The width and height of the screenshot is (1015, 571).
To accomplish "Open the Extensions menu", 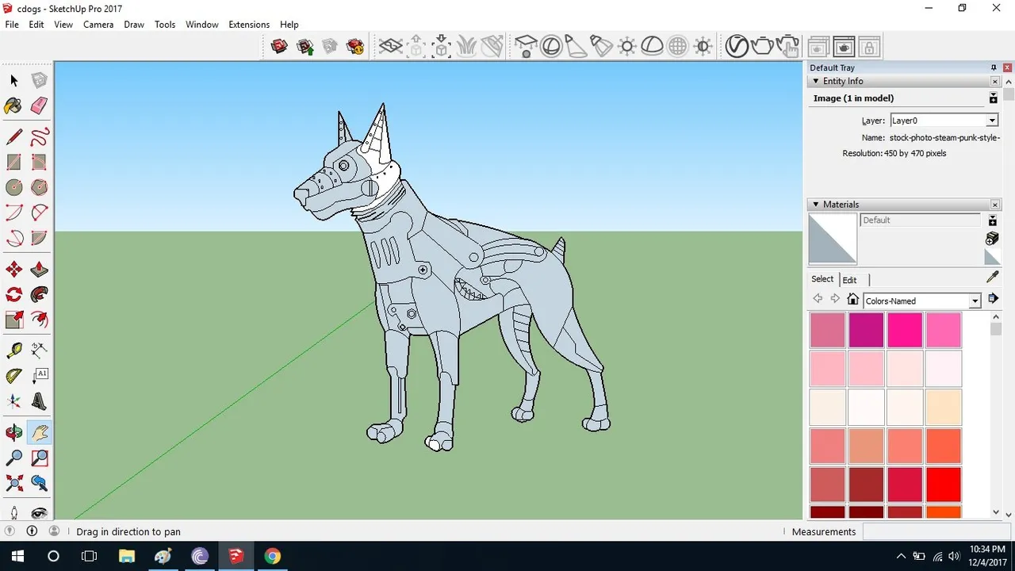I will 249,25.
